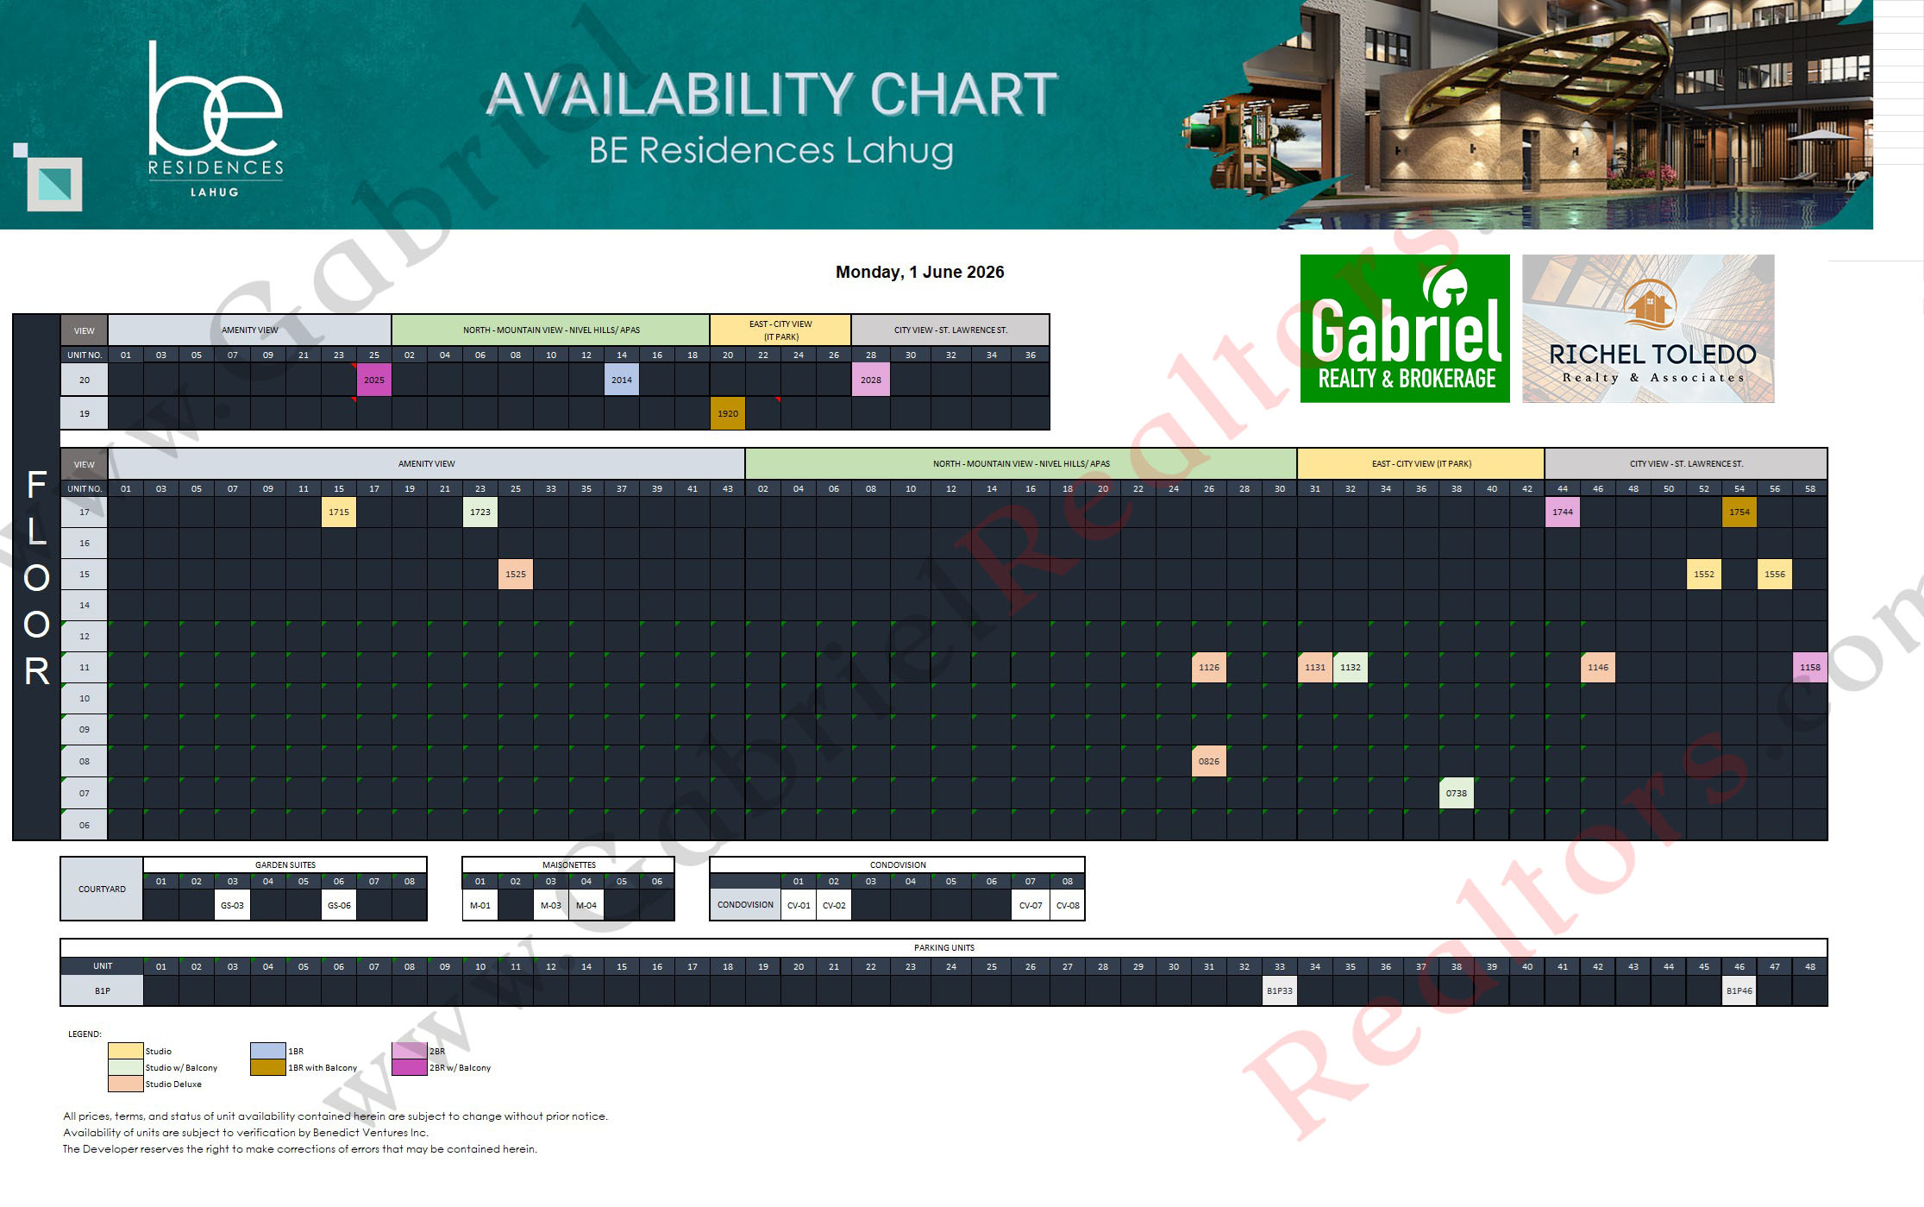Click the Richel Toledo Realty logo
This screenshot has width=1924, height=1207.
point(1648,329)
